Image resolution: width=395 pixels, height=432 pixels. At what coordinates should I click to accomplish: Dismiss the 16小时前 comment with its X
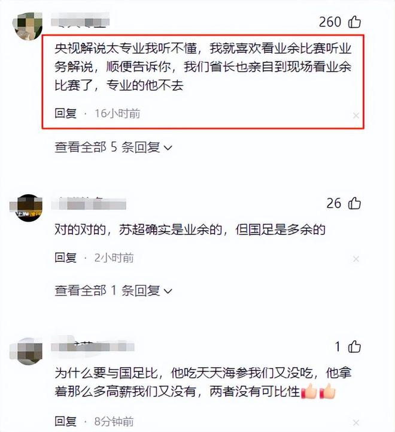tap(356, 116)
